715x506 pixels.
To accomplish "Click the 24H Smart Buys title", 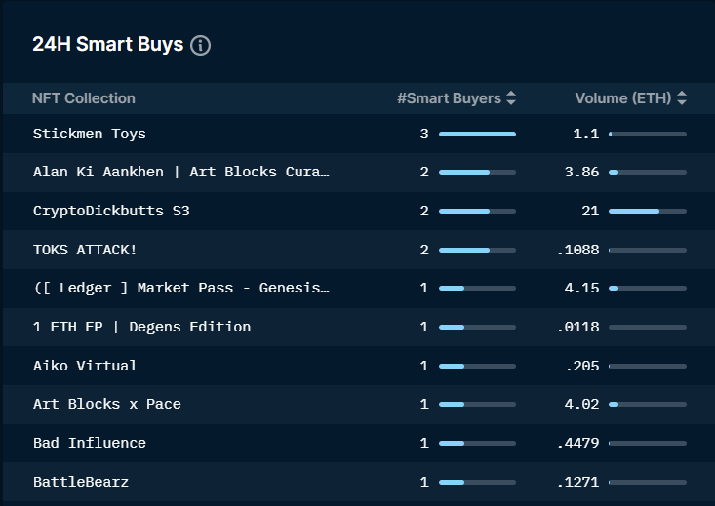I will coord(107,45).
